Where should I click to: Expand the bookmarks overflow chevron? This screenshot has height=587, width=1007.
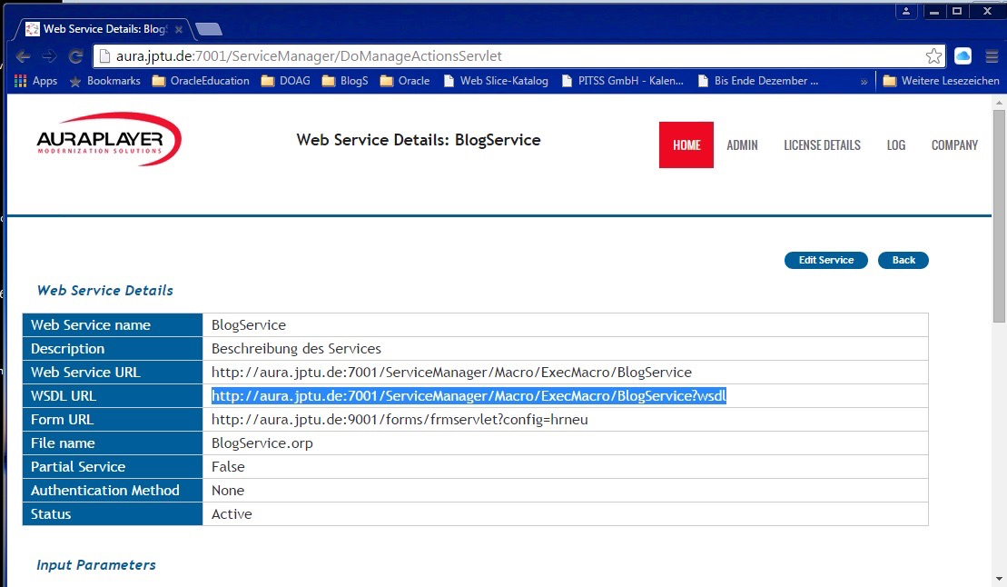(864, 81)
